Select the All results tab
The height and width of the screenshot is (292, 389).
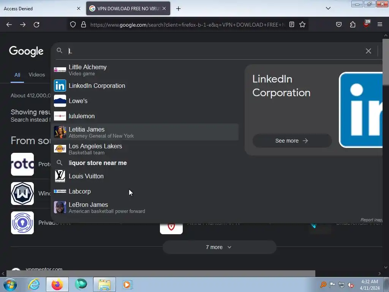click(17, 75)
